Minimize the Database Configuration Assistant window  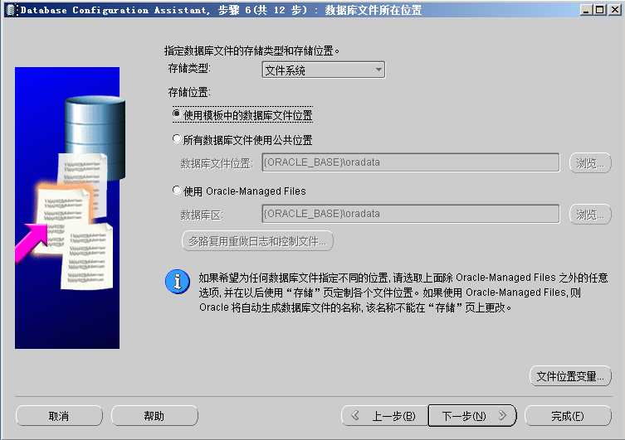click(x=586, y=10)
